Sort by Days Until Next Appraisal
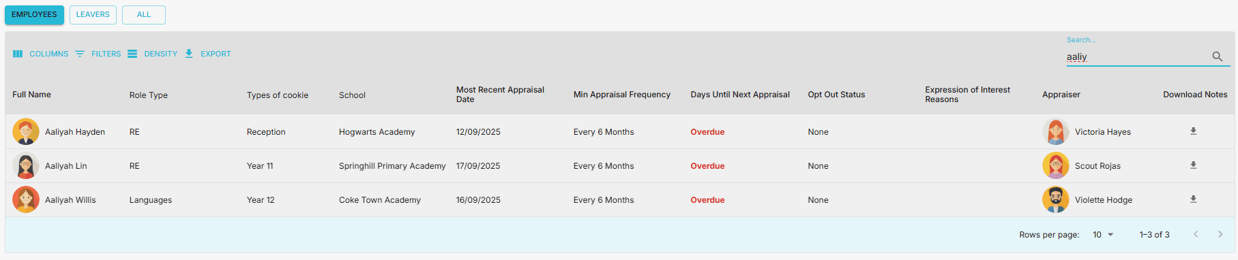 [740, 95]
